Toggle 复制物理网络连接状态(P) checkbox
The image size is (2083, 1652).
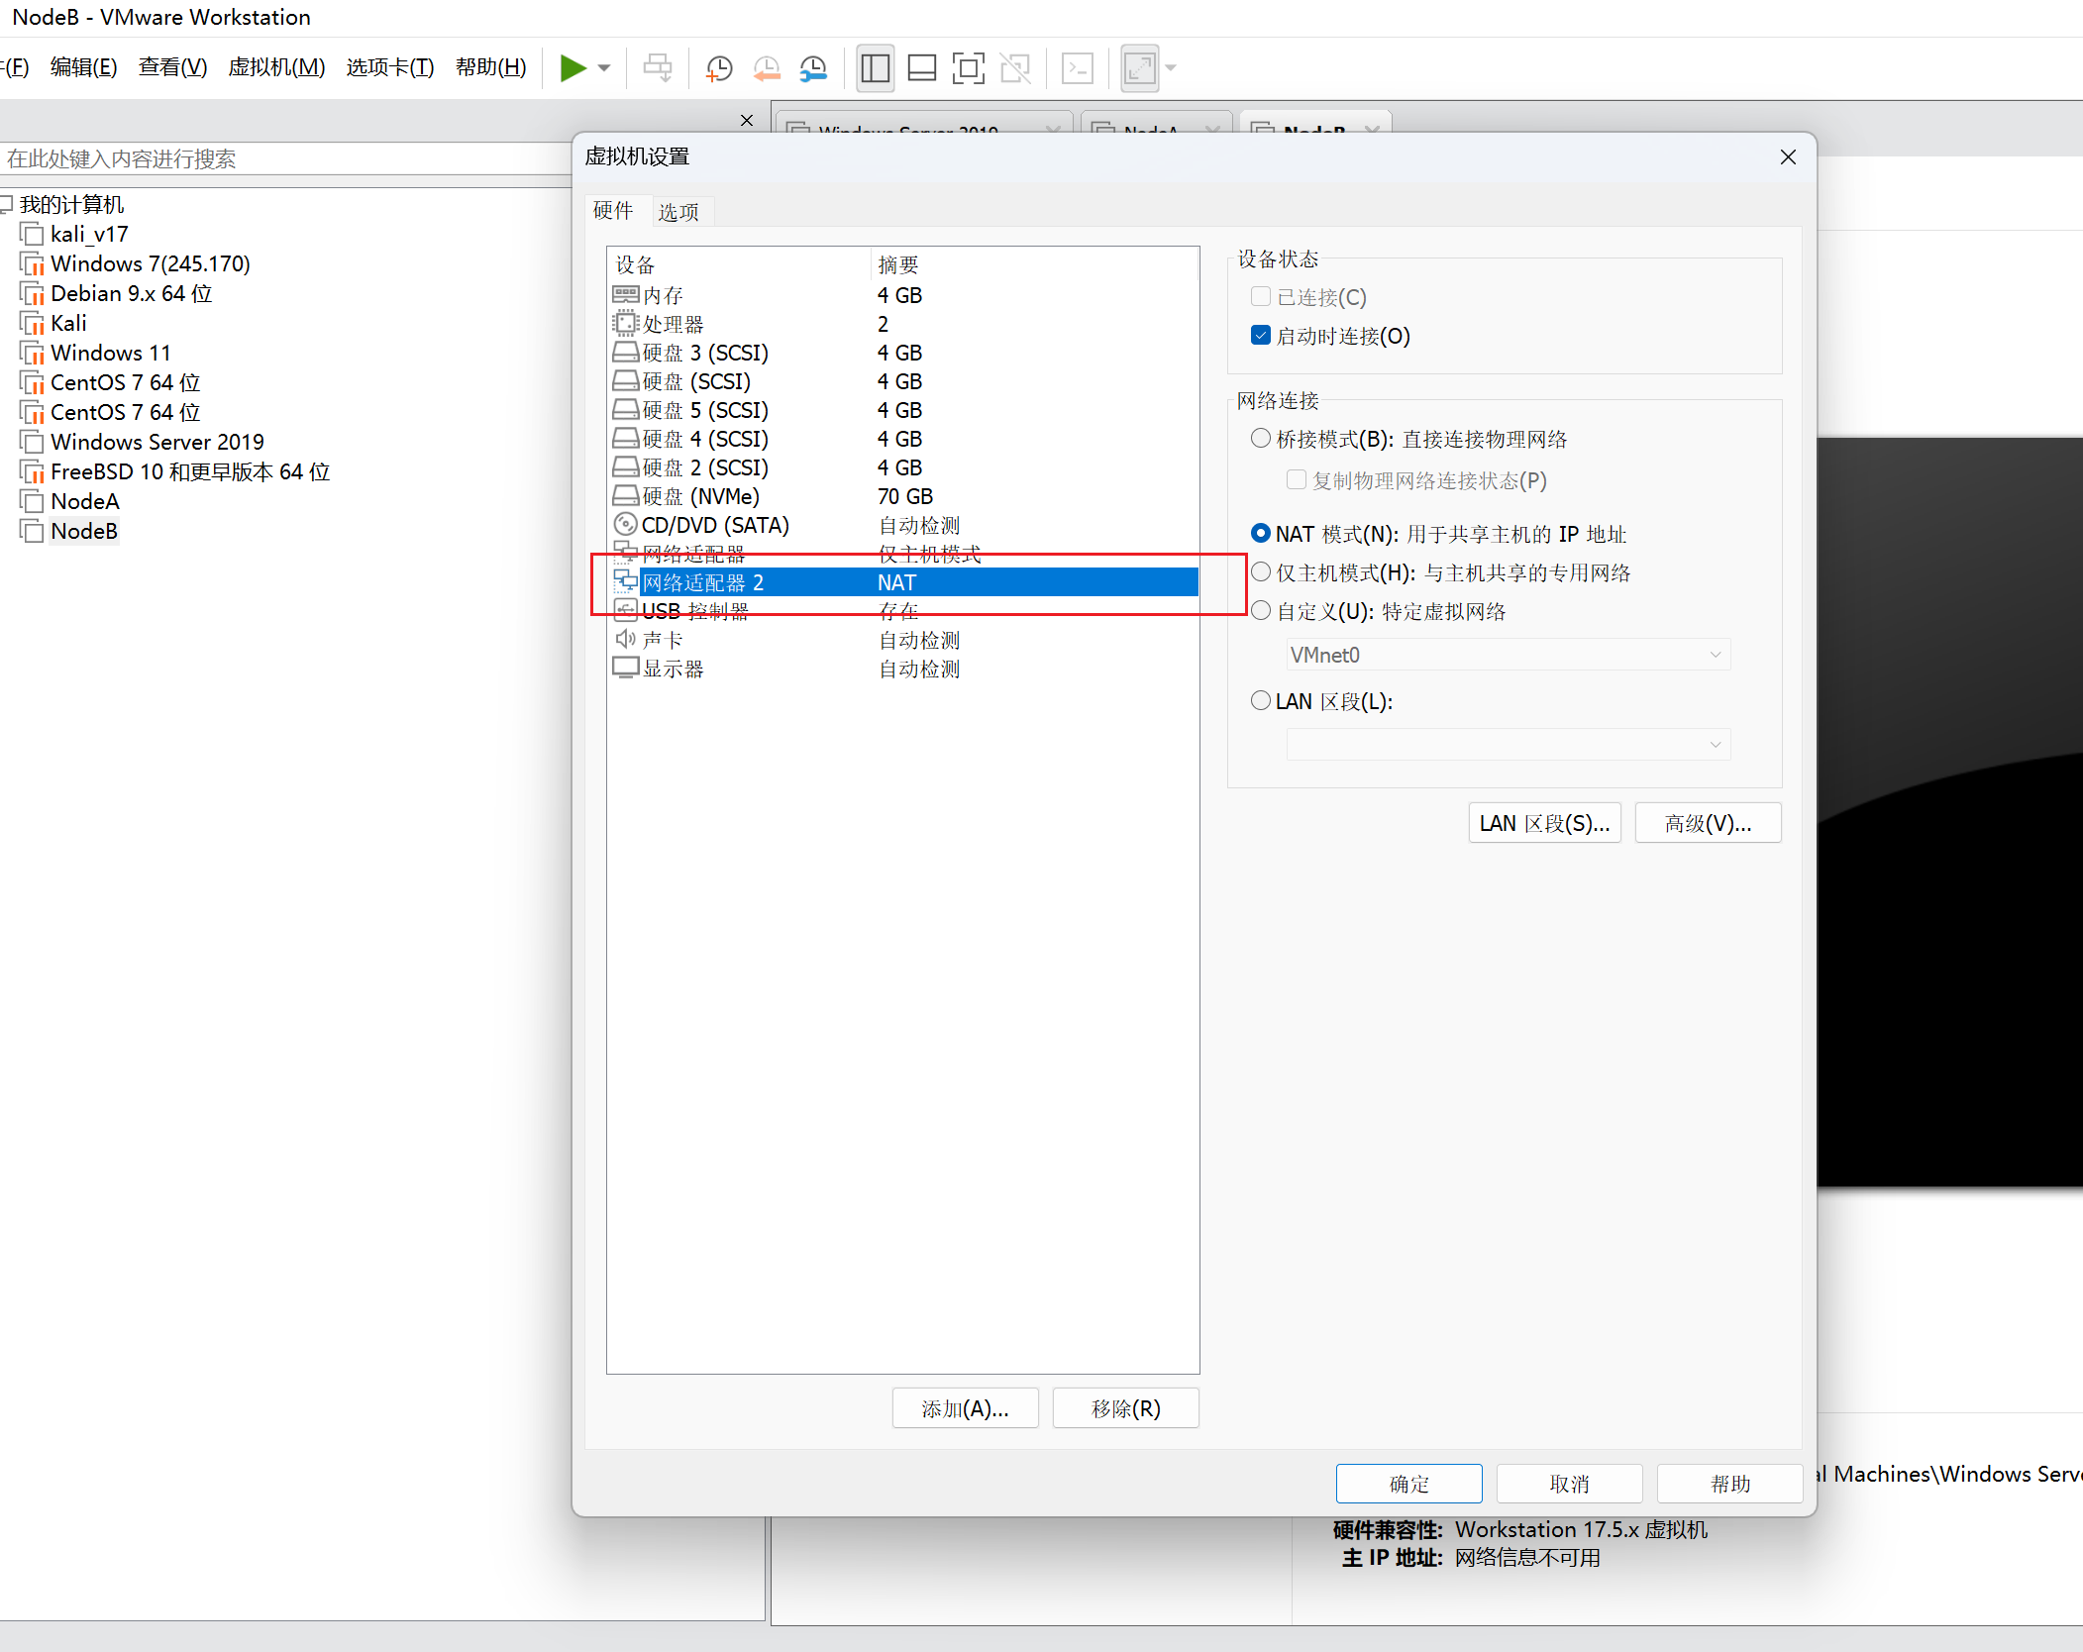(1297, 480)
